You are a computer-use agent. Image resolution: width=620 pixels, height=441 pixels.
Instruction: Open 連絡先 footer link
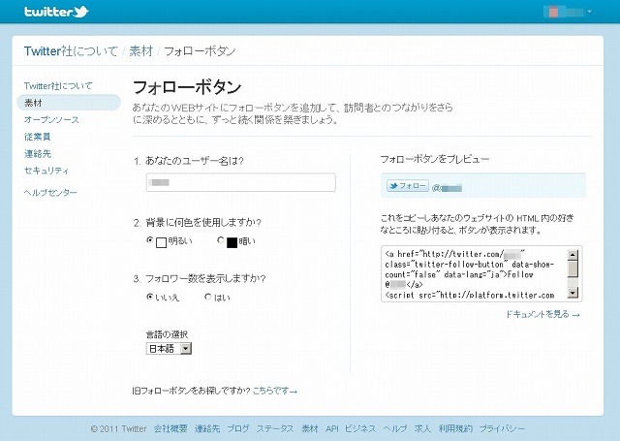(207, 428)
